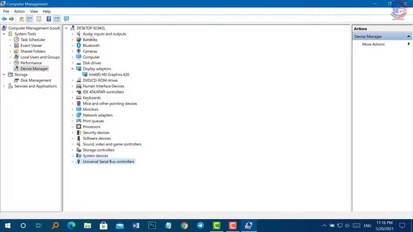Click the Scan for hardware changes monitor icon
413x232 pixels.
coord(66,19)
